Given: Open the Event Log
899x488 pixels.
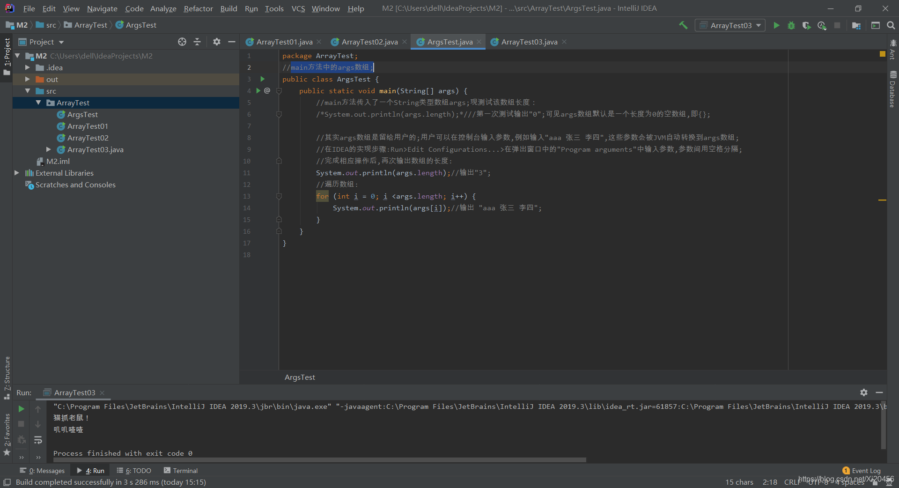Looking at the screenshot, I should tap(862, 471).
